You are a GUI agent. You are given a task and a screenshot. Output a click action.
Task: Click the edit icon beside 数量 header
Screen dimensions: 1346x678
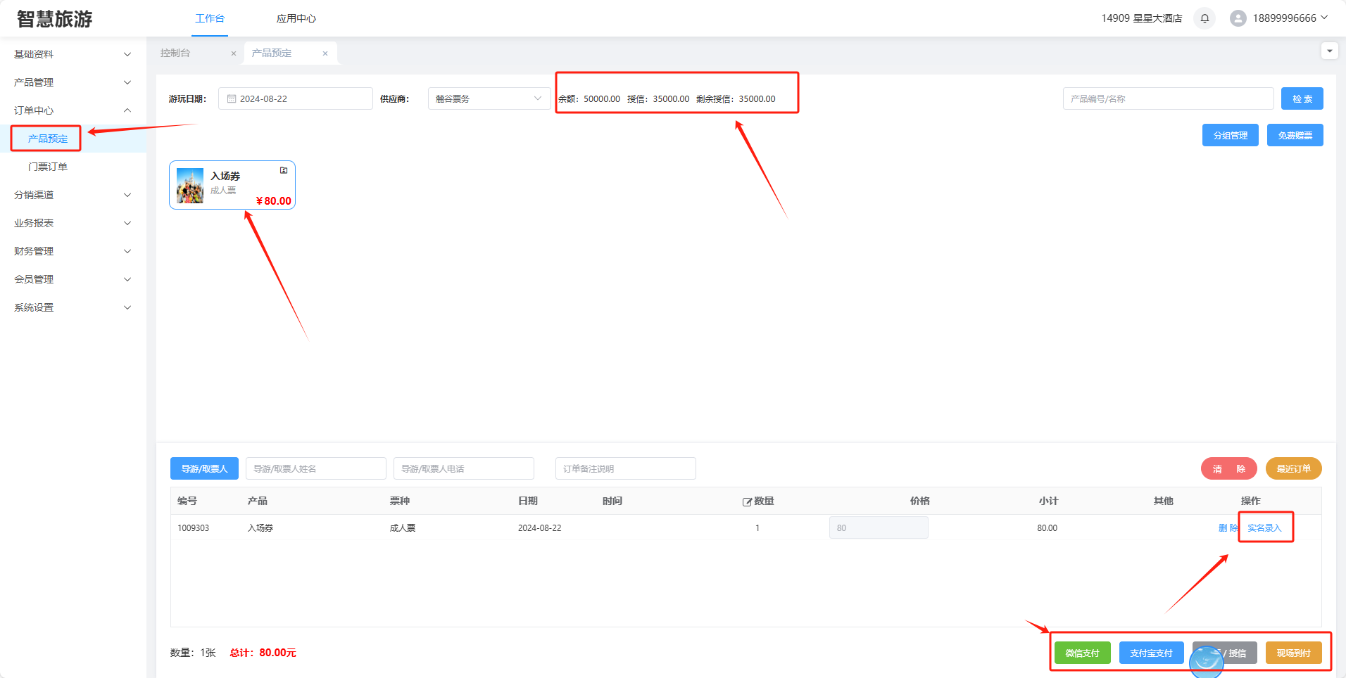tap(747, 501)
